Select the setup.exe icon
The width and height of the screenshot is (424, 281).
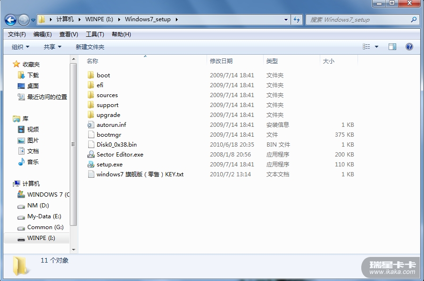(91, 164)
